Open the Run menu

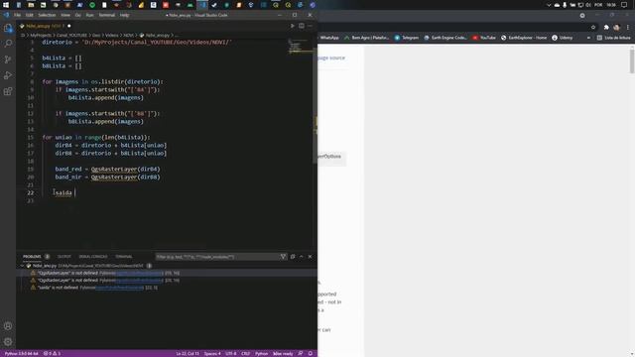(x=89, y=15)
